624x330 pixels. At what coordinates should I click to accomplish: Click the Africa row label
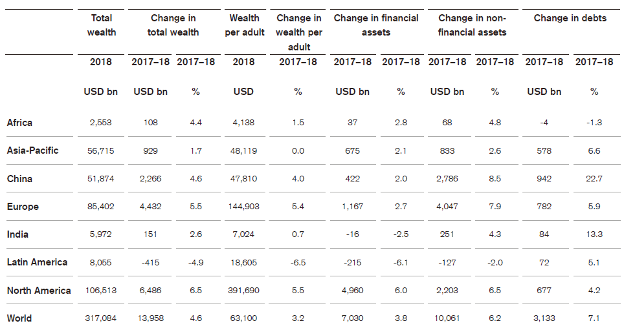19,123
